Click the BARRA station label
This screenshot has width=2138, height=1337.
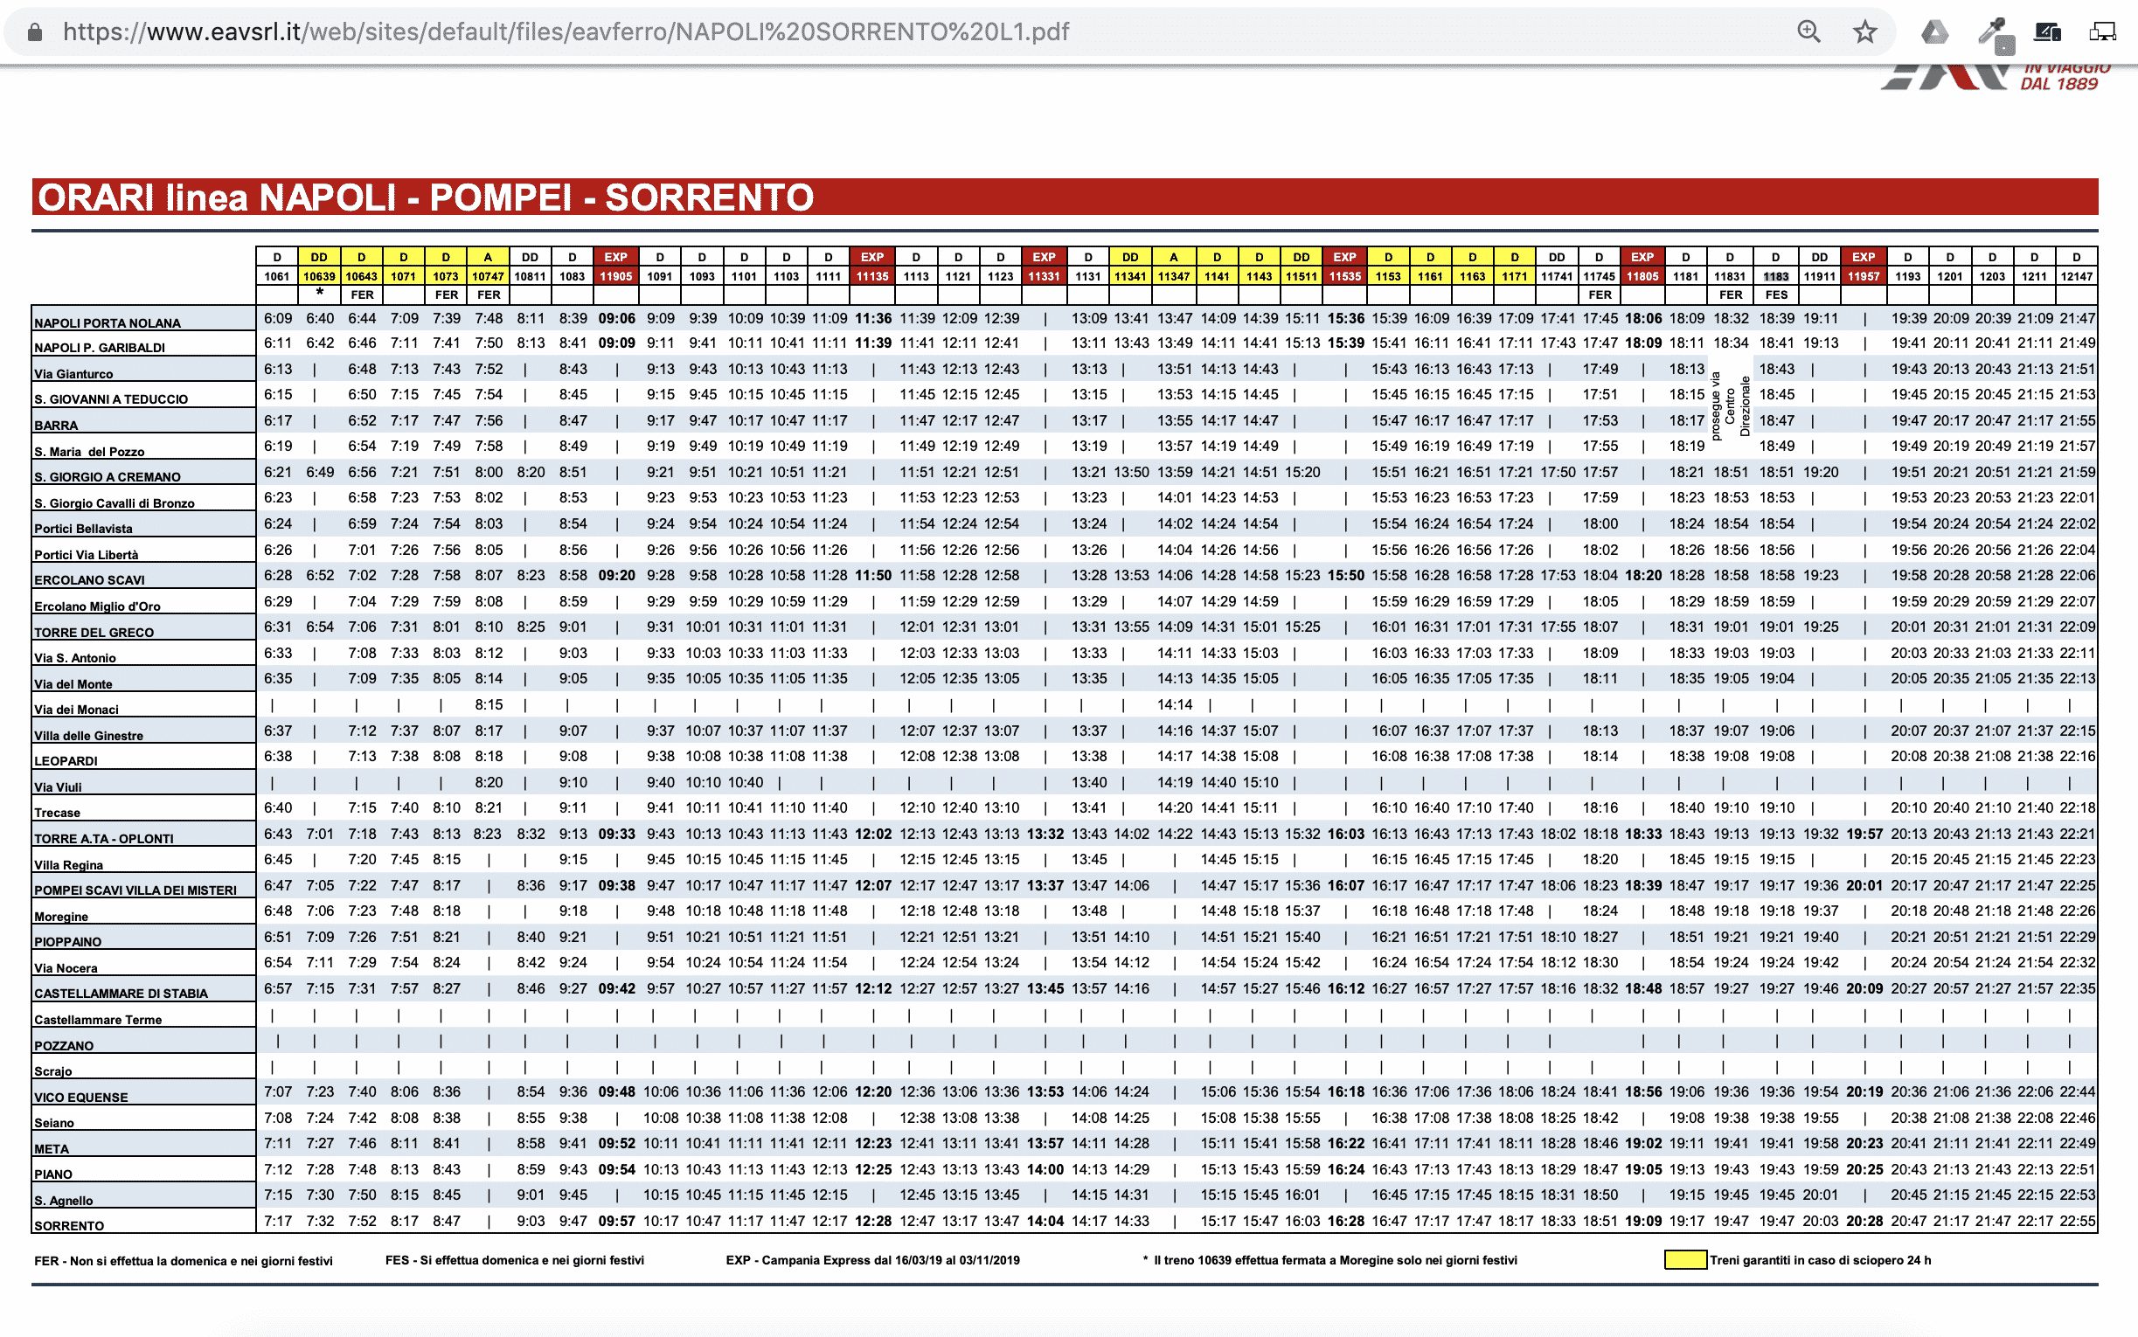click(x=56, y=426)
